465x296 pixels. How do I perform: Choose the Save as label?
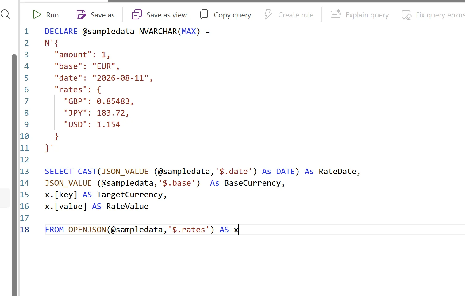coord(102,15)
